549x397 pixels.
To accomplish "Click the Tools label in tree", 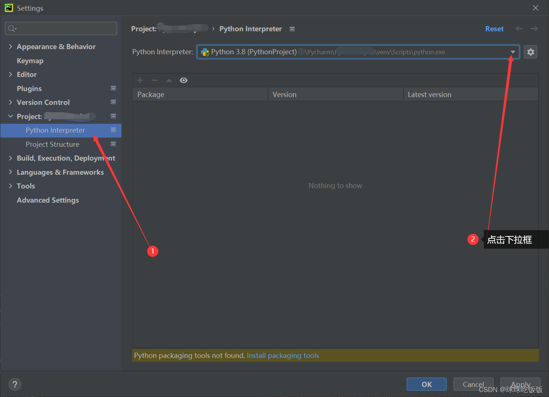I will pos(26,186).
